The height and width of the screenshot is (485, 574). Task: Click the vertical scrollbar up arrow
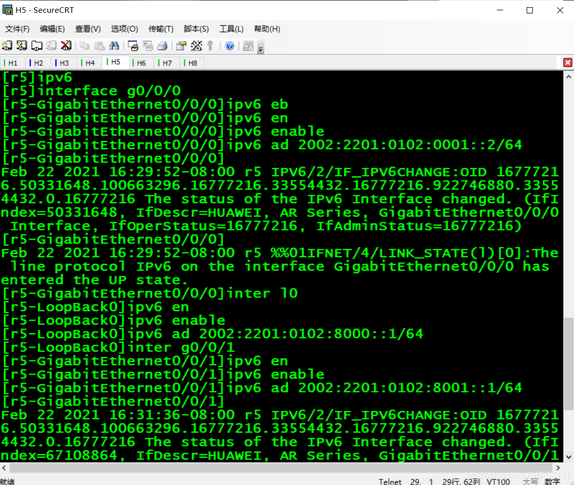(568, 77)
